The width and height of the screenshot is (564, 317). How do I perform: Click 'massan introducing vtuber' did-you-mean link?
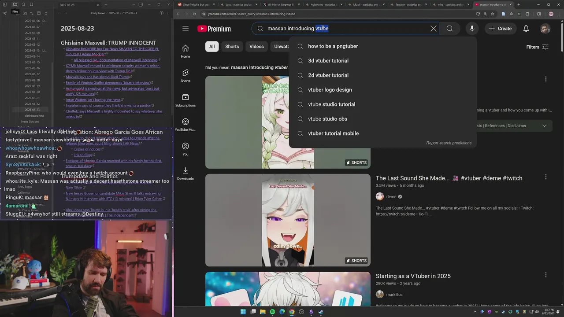tap(259, 67)
